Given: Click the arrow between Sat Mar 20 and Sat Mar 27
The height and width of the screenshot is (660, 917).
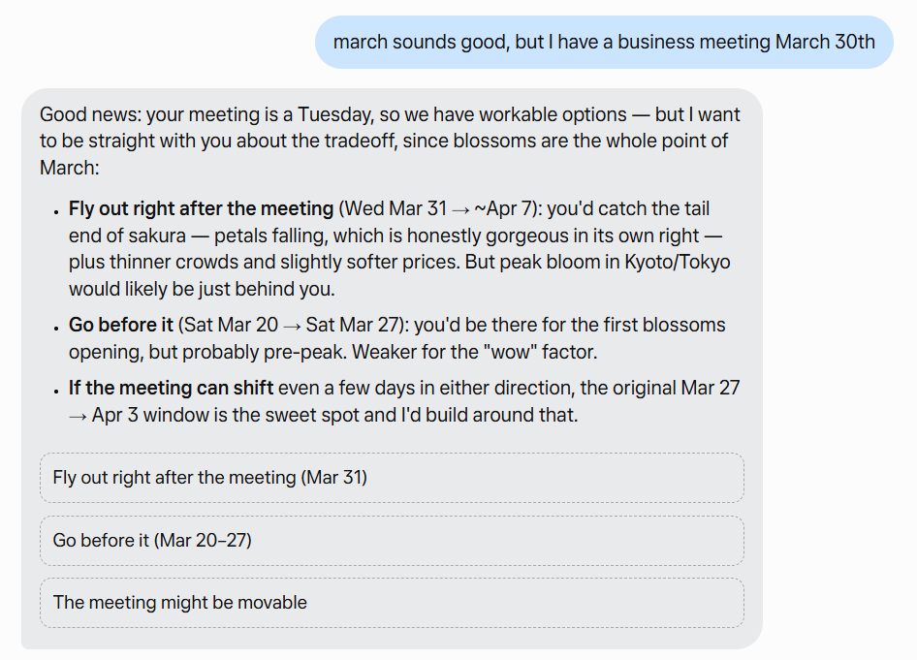Looking at the screenshot, I should click(x=292, y=327).
